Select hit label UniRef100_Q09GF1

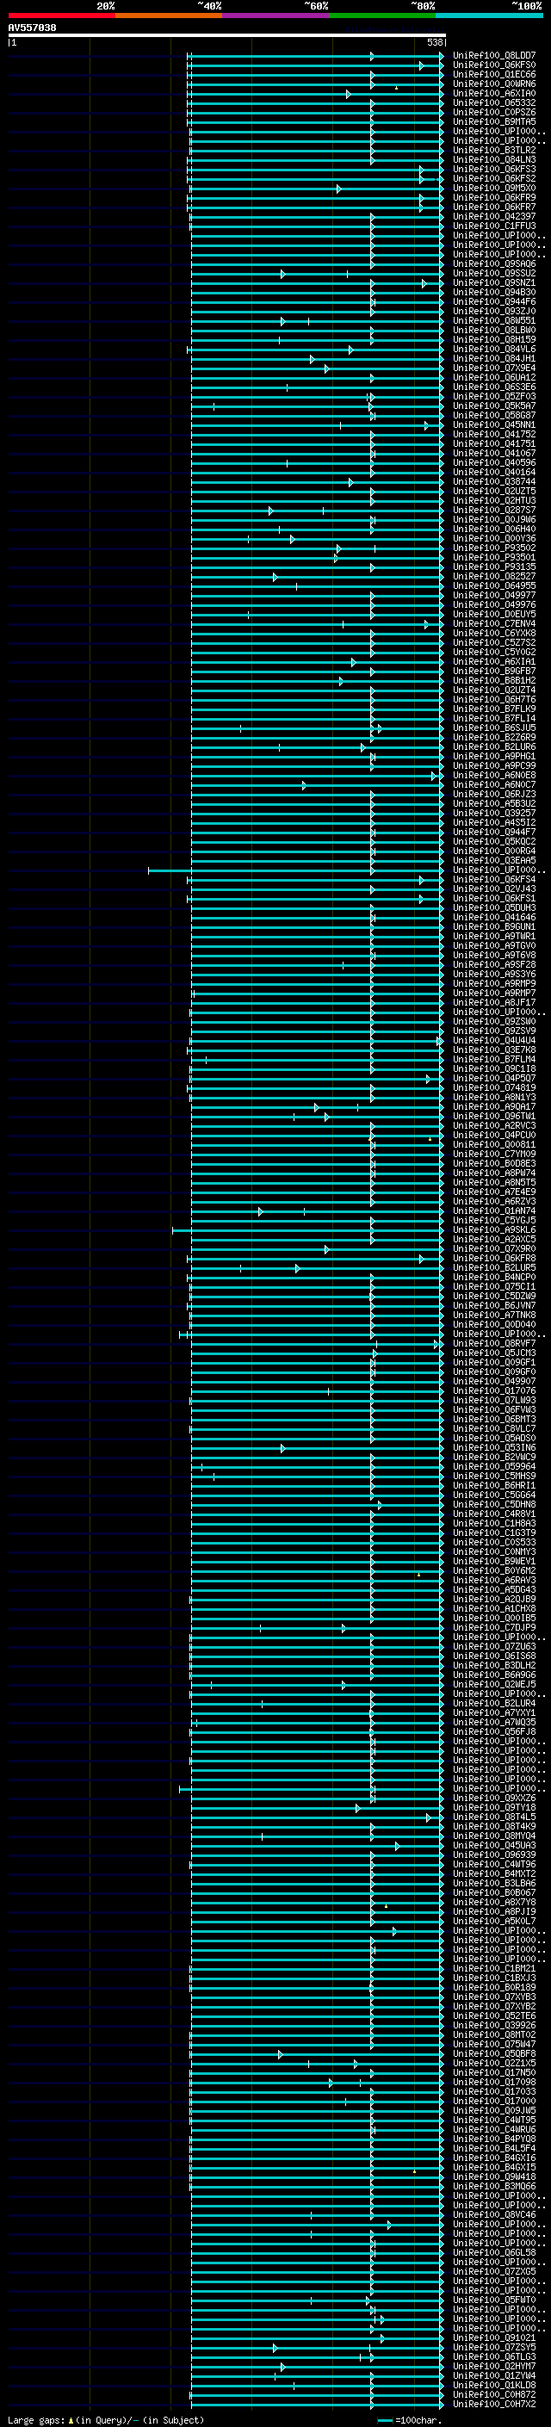tap(494, 1362)
